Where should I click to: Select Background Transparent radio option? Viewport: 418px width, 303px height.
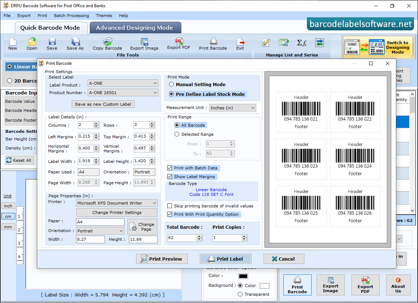(x=240, y=294)
